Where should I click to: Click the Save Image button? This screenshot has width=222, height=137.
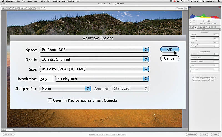tap(9, 135)
